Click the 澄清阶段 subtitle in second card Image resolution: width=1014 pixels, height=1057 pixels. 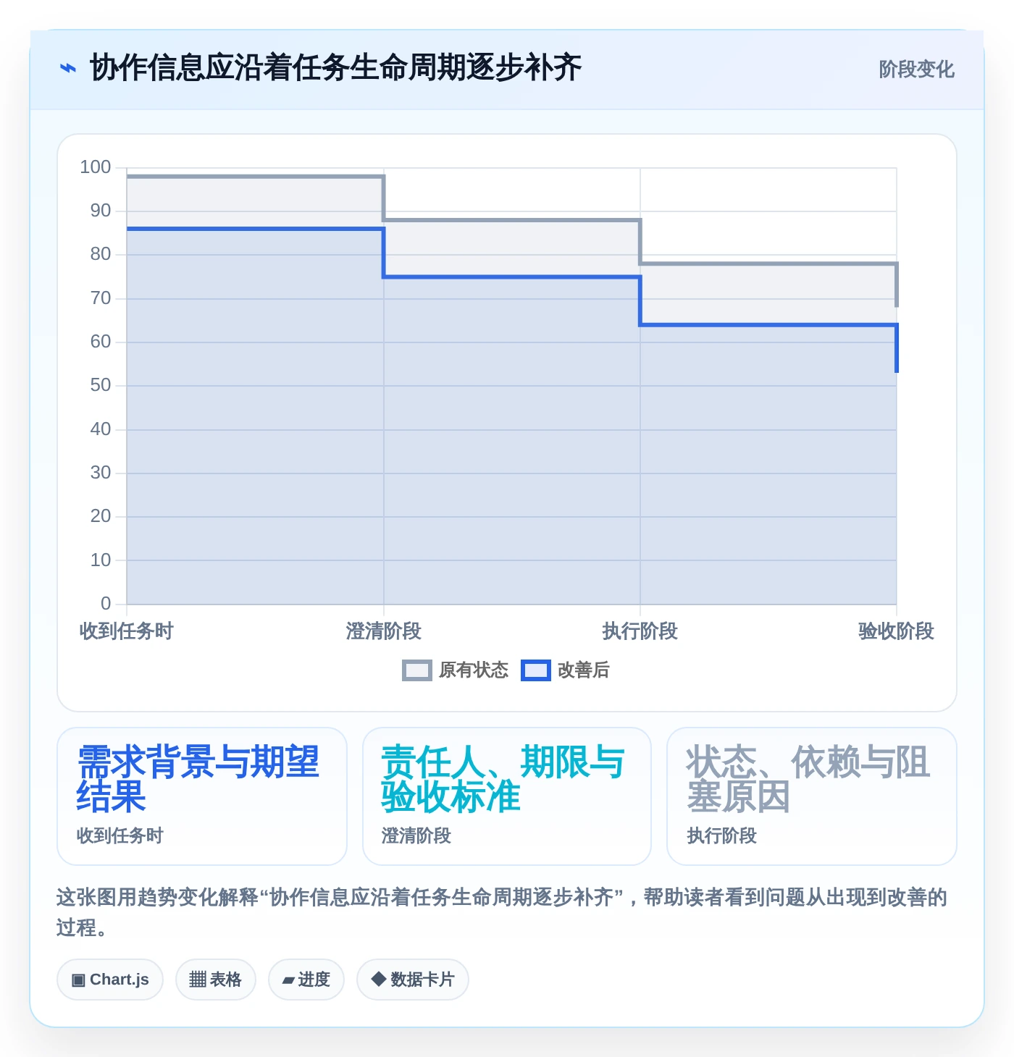416,836
